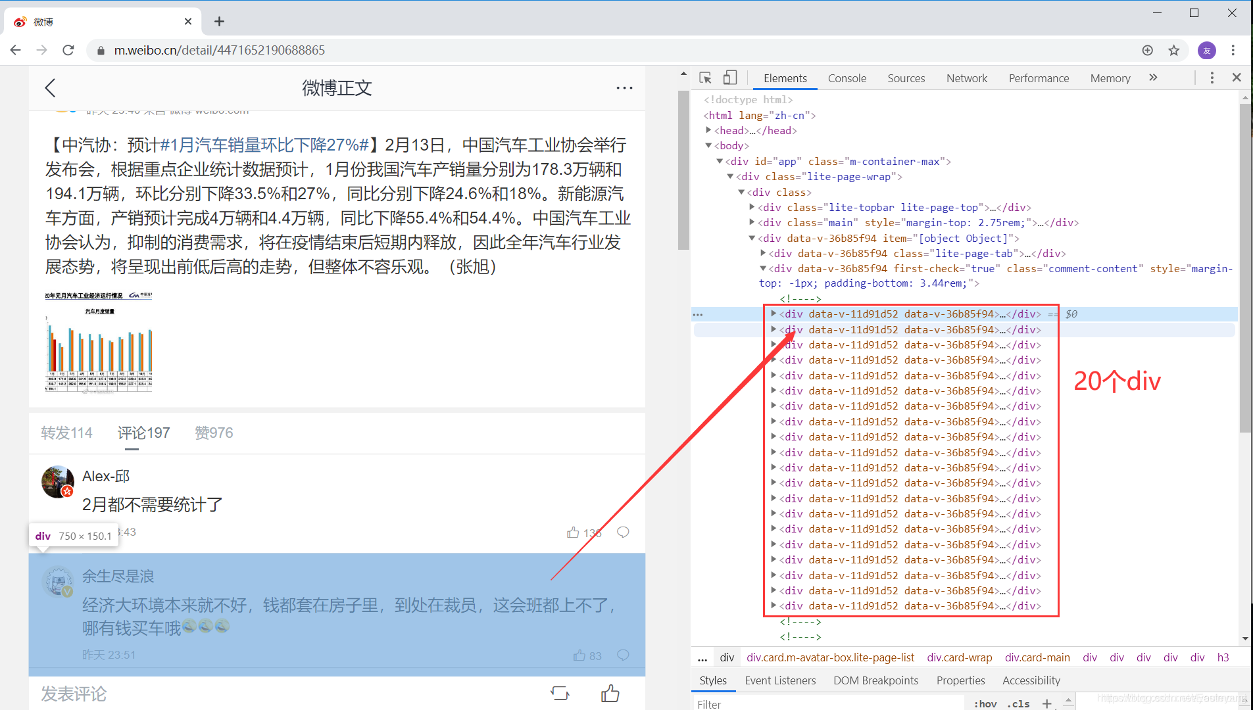Open DevTools customize menu

pos(1212,78)
